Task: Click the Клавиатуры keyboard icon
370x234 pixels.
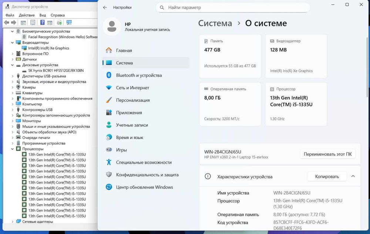Action: (18, 93)
